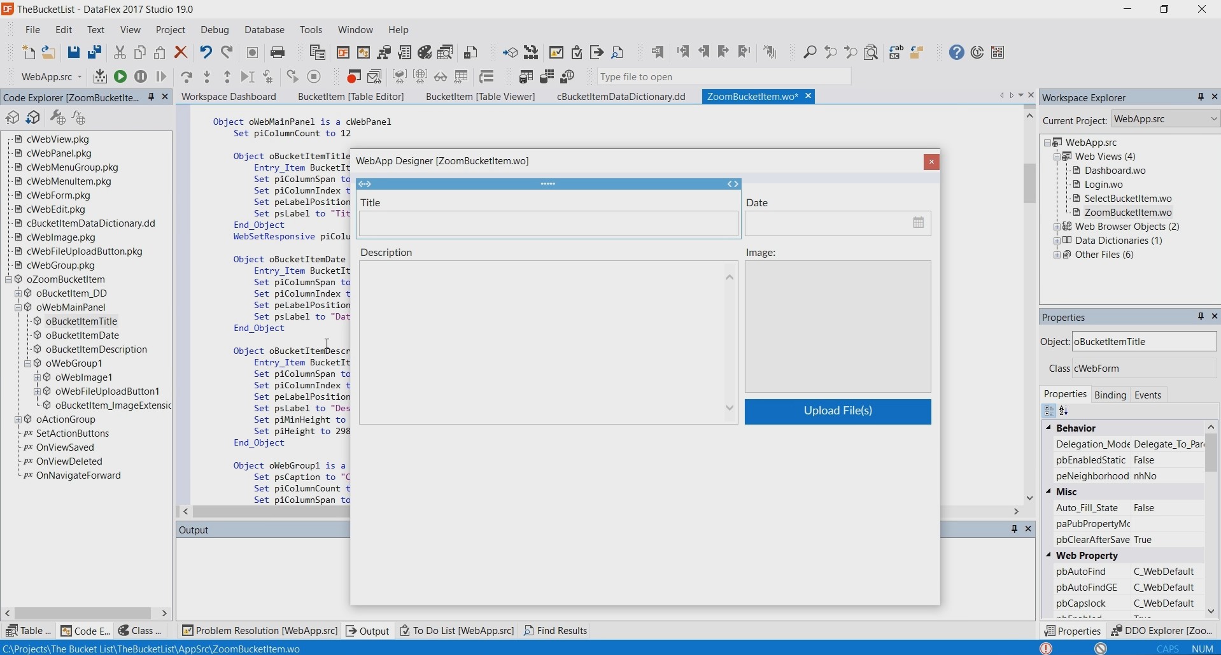The image size is (1221, 655).
Task: Switch to BucketItem [Table Editor] tab
Action: [351, 97]
